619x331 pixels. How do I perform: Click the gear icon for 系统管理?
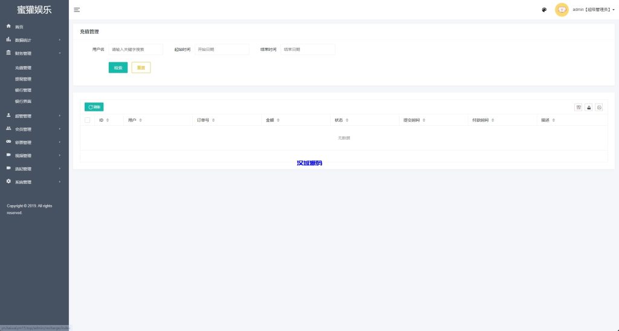point(8,182)
